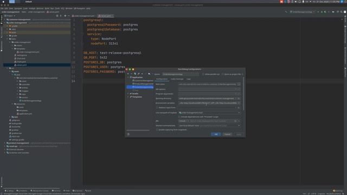The height and width of the screenshot is (195, 347).
Task: Hide the Project panel with minimize icon
Action: pyautogui.click(x=69, y=16)
